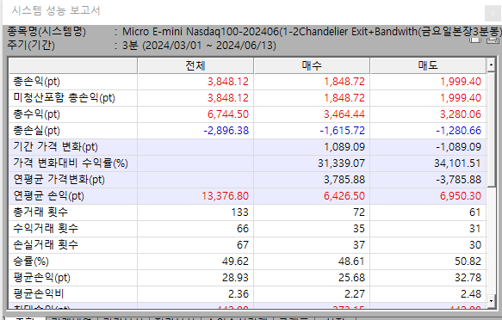Select the 가격 변화대비 수익률(%) row label
This screenshot has height=320, width=502.
(71, 163)
